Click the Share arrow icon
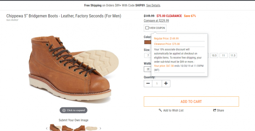255x131 pixels. [x=215, y=110]
